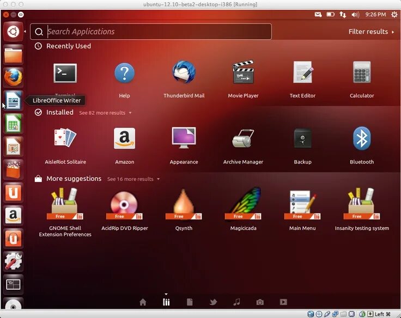The height and width of the screenshot is (318, 401).
Task: Select the Qsynth suggestion
Action: (184, 204)
